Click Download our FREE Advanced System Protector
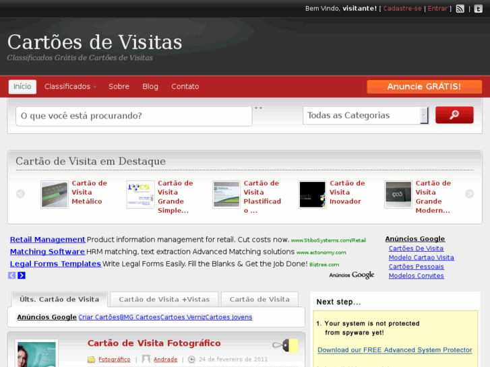Screen dimensions: 490x367 click(x=395, y=349)
